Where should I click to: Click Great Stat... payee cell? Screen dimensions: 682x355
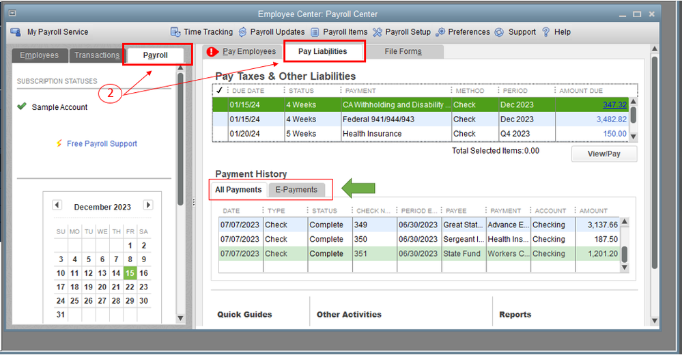tap(463, 225)
